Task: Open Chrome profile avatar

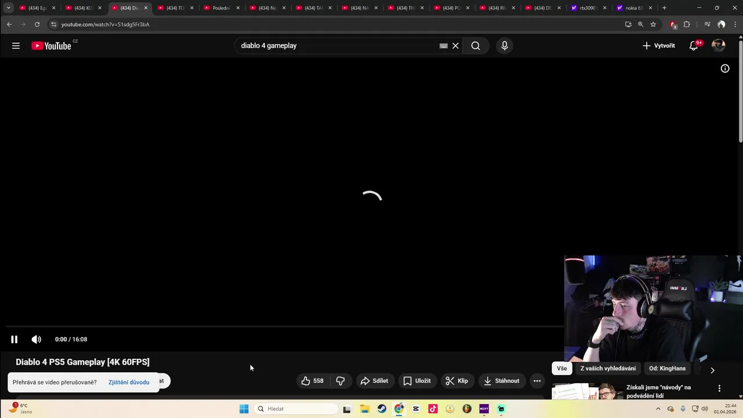Action: [721, 24]
